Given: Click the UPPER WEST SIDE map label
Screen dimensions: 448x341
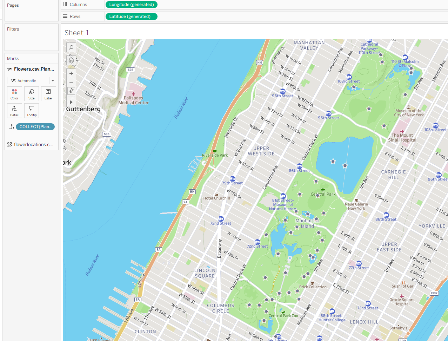Looking at the screenshot, I should point(261,151).
